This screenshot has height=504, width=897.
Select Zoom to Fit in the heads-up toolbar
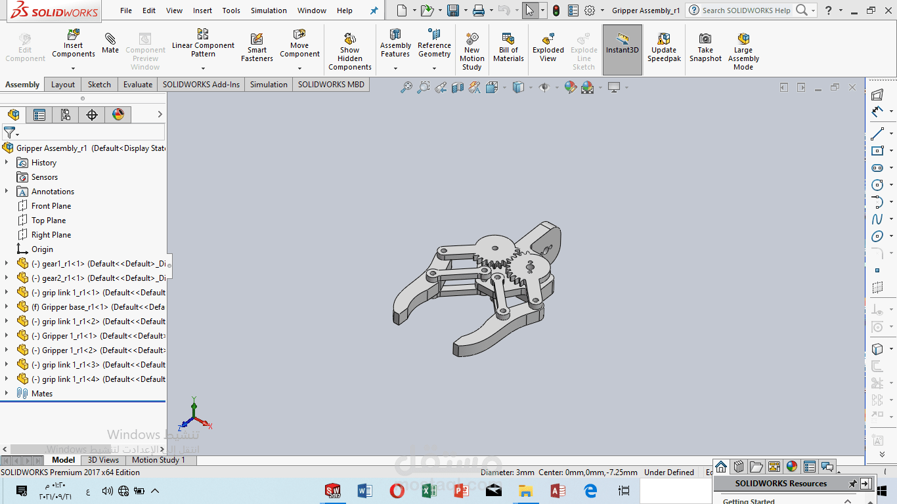pos(407,87)
